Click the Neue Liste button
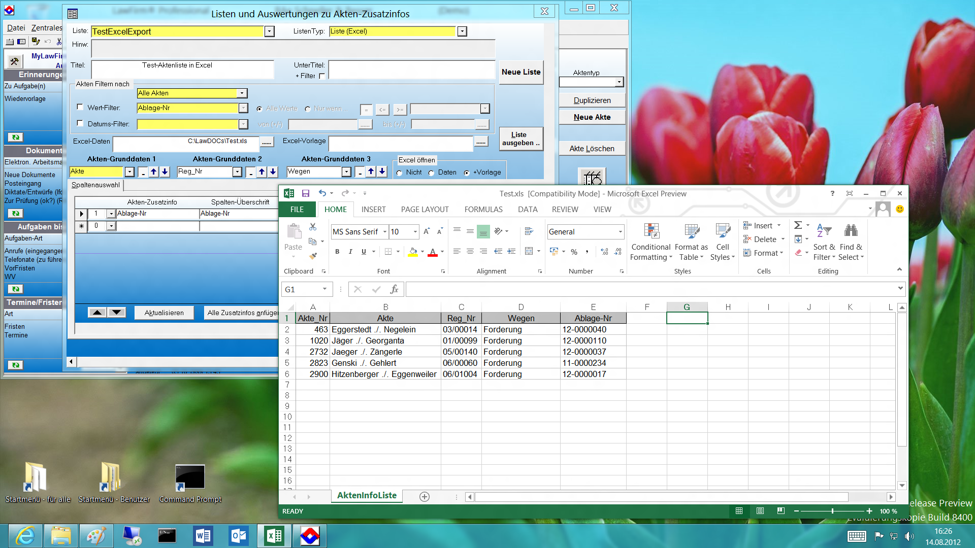 point(521,72)
